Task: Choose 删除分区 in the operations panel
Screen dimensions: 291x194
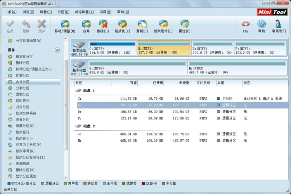Action: (23, 63)
